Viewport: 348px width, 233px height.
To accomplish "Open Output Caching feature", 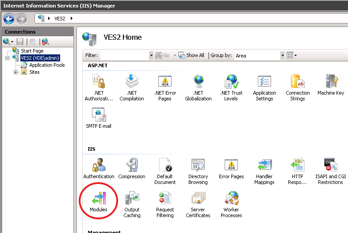I will tap(132, 204).
